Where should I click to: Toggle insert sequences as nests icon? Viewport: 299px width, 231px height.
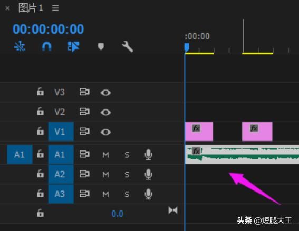point(20,46)
